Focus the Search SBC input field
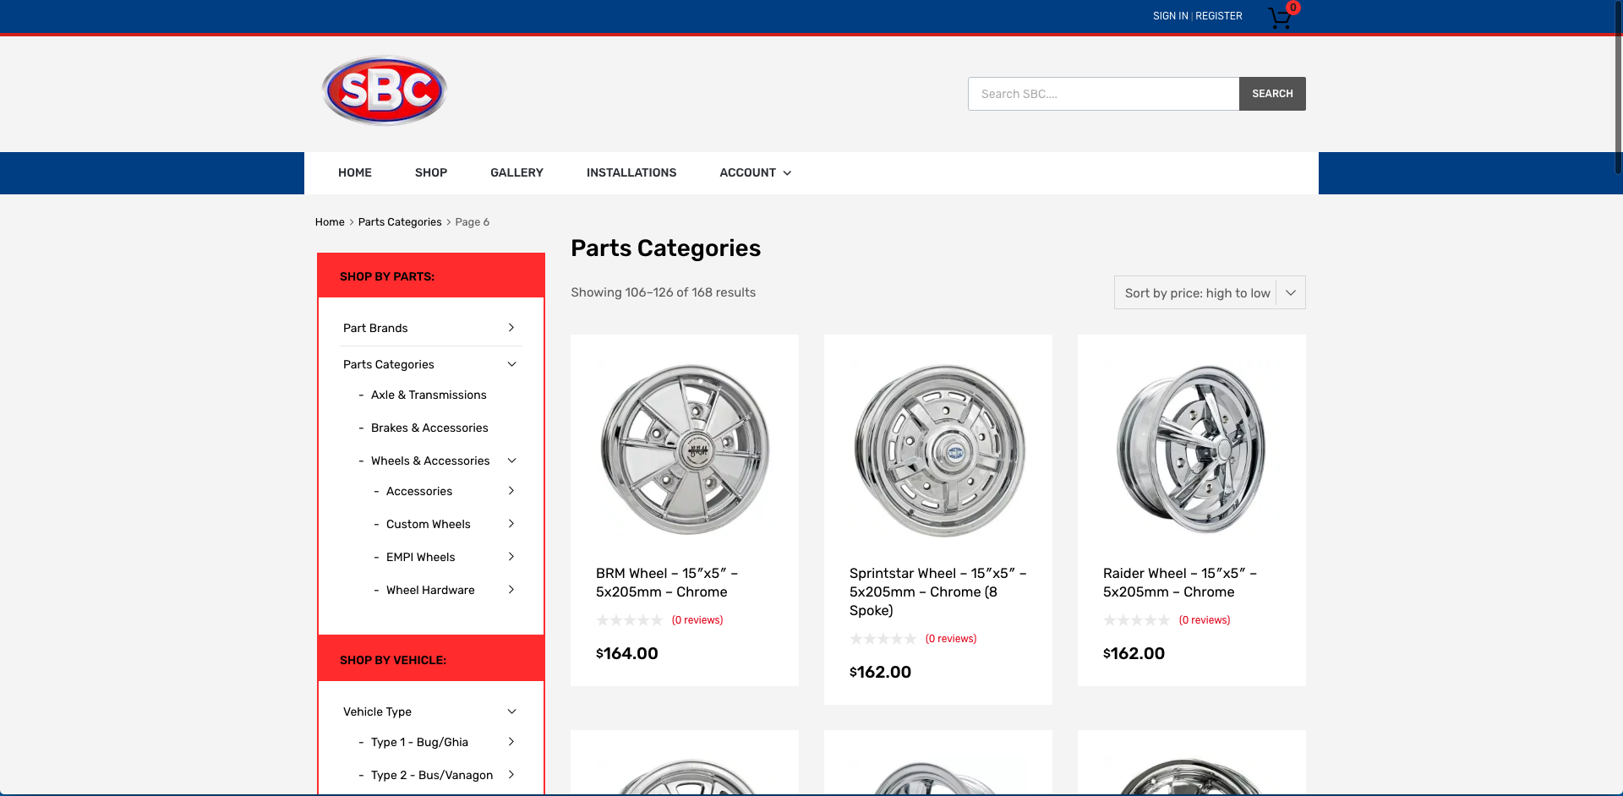Image resolution: width=1623 pixels, height=796 pixels. pyautogui.click(x=1103, y=94)
